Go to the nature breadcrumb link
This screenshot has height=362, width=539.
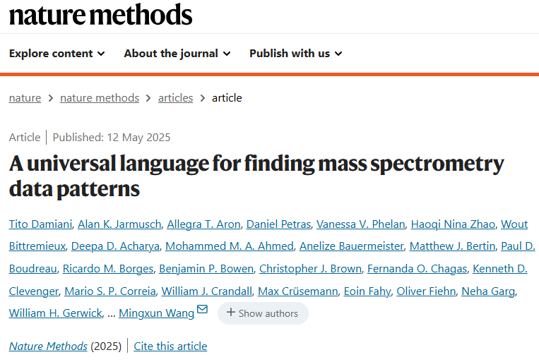[x=25, y=98]
